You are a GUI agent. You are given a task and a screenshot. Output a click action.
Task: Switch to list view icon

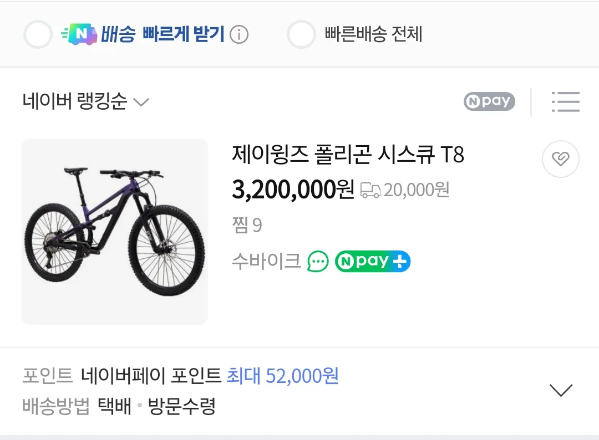(565, 102)
